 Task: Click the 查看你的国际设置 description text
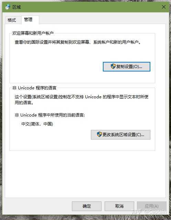point(78,42)
